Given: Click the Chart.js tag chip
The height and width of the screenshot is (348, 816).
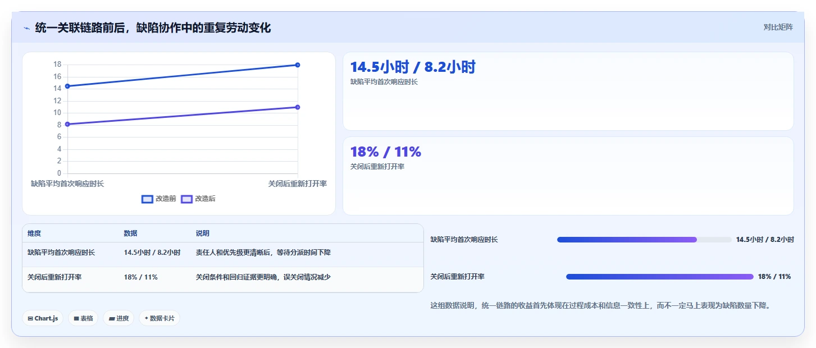Looking at the screenshot, I should click(x=43, y=318).
